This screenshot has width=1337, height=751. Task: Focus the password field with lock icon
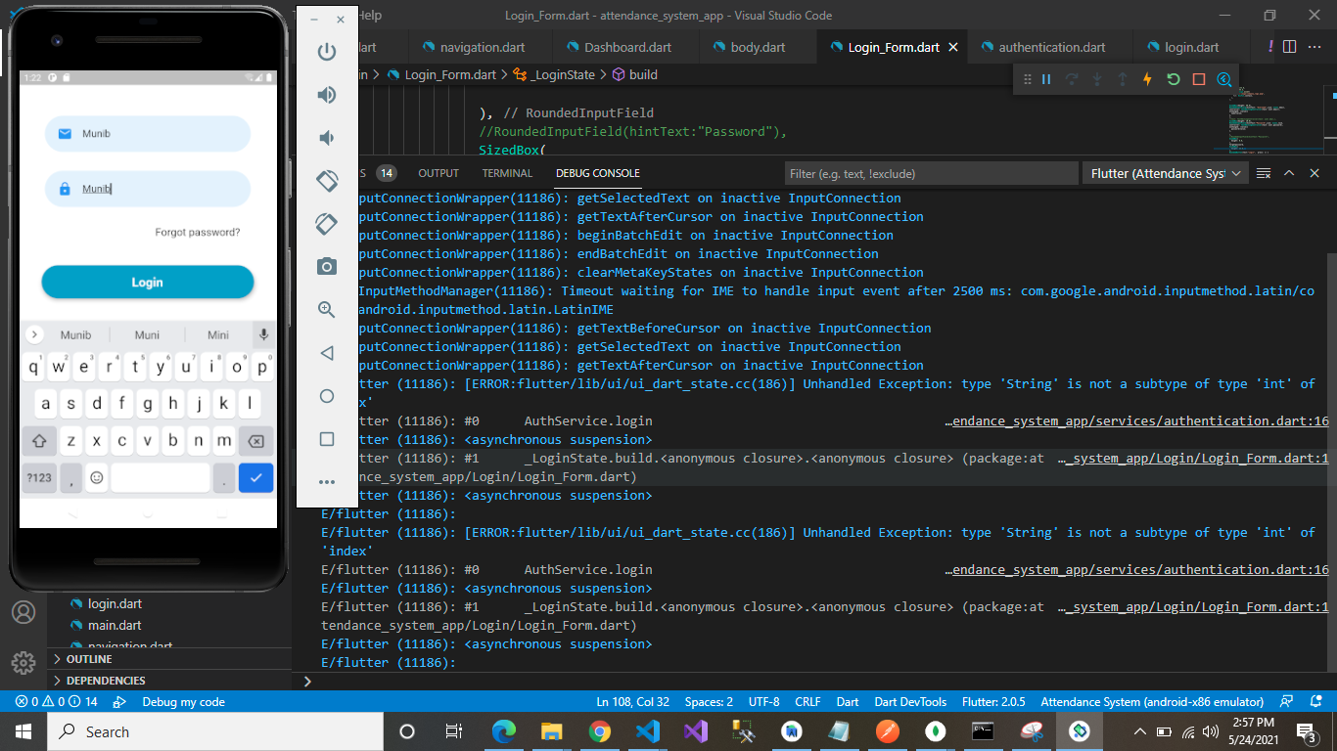[x=148, y=189]
